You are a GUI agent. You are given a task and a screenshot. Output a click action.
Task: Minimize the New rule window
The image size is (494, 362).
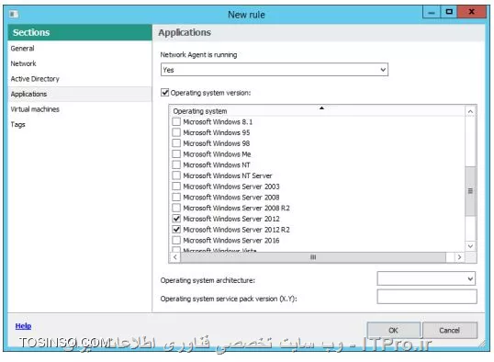pyautogui.click(x=432, y=12)
